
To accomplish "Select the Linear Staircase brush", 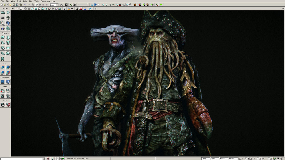I will (x=3, y=48).
